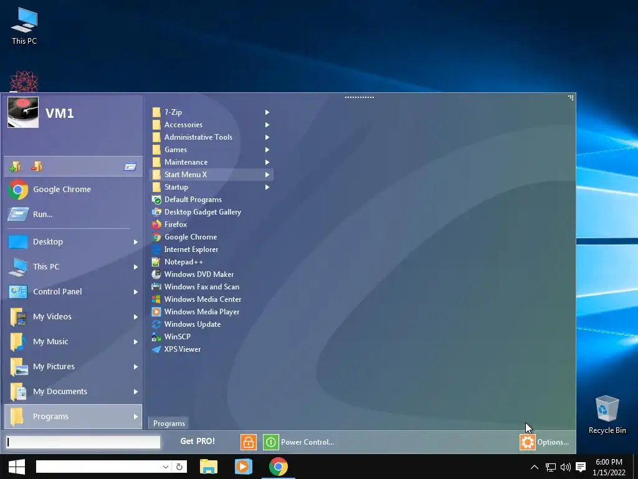Viewport: 638px width, 479px height.
Task: Open the Accessories folder
Action: pos(211,125)
